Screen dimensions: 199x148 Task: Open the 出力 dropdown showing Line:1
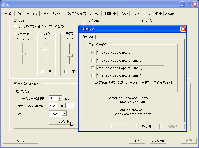[x=64, y=114]
